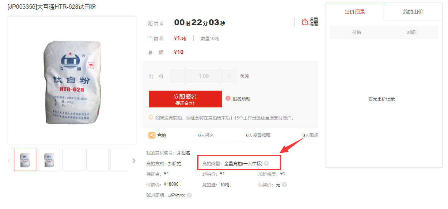This screenshot has height=209, width=448.
Task: Click 未报名 bidder number status
Action: point(183,153)
